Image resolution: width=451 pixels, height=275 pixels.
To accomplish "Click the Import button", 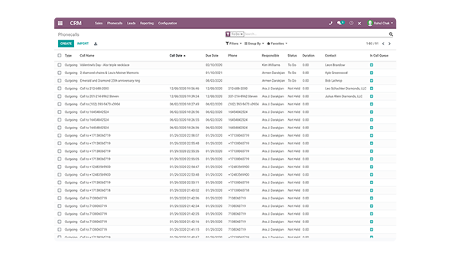I will tap(83, 44).
